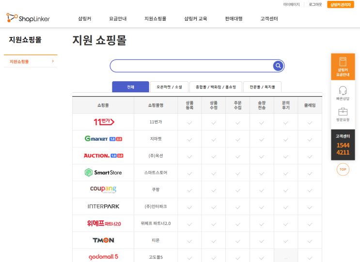Open the 판매대행 menu
Image resolution: width=360 pixels, height=262 pixels.
point(234,18)
